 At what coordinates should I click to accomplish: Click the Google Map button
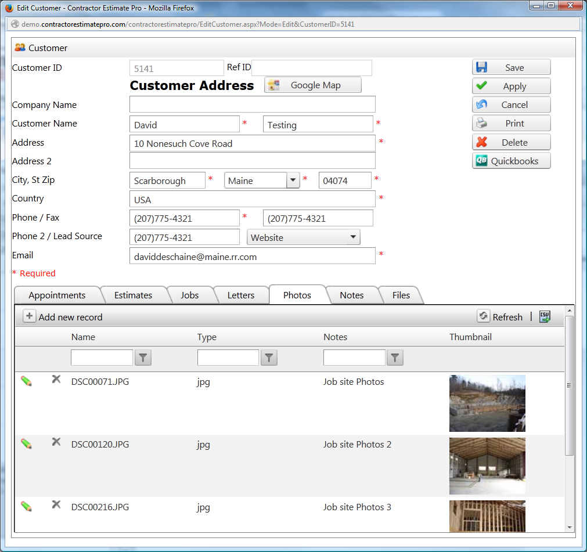tap(312, 85)
